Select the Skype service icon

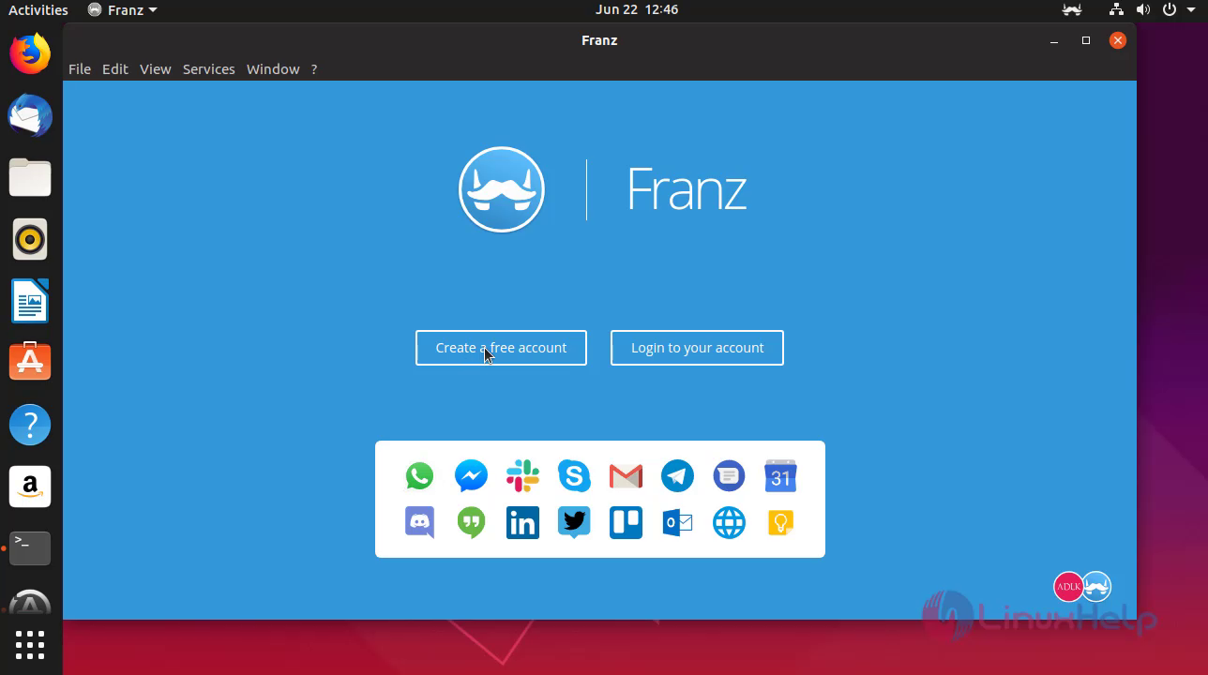coord(574,476)
